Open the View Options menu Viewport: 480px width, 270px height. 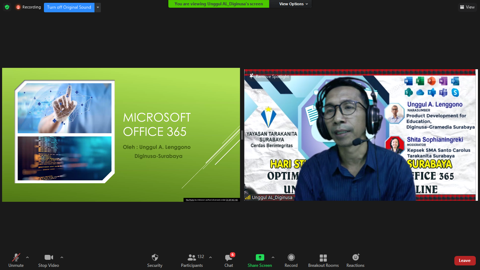(x=293, y=4)
